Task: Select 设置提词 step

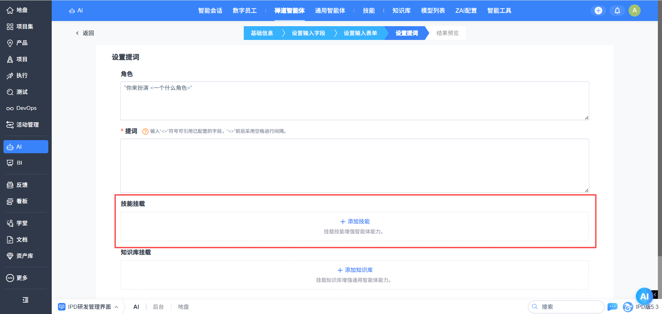Action: point(407,33)
